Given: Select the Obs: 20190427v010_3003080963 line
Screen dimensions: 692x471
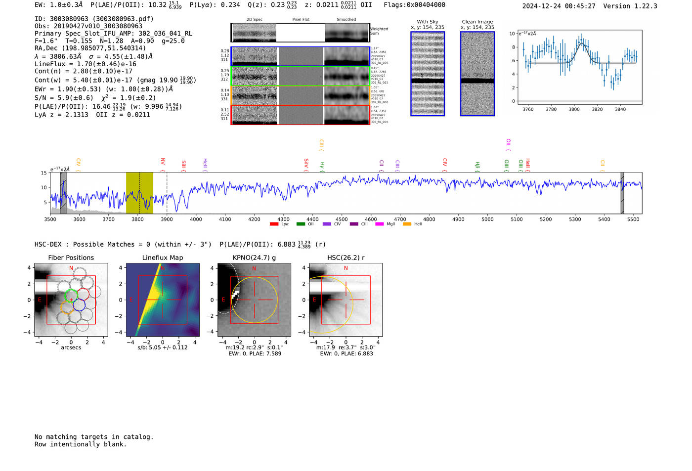Looking at the screenshot, I should click(88, 26).
